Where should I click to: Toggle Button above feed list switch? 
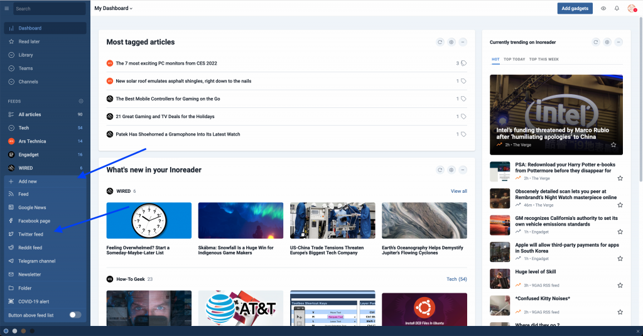pos(75,315)
